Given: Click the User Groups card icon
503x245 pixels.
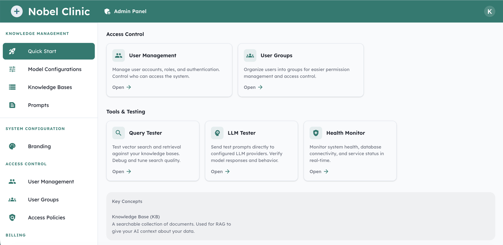Looking at the screenshot, I should [x=250, y=55].
